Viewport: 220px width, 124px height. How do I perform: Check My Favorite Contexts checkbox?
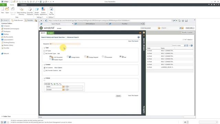44,71
